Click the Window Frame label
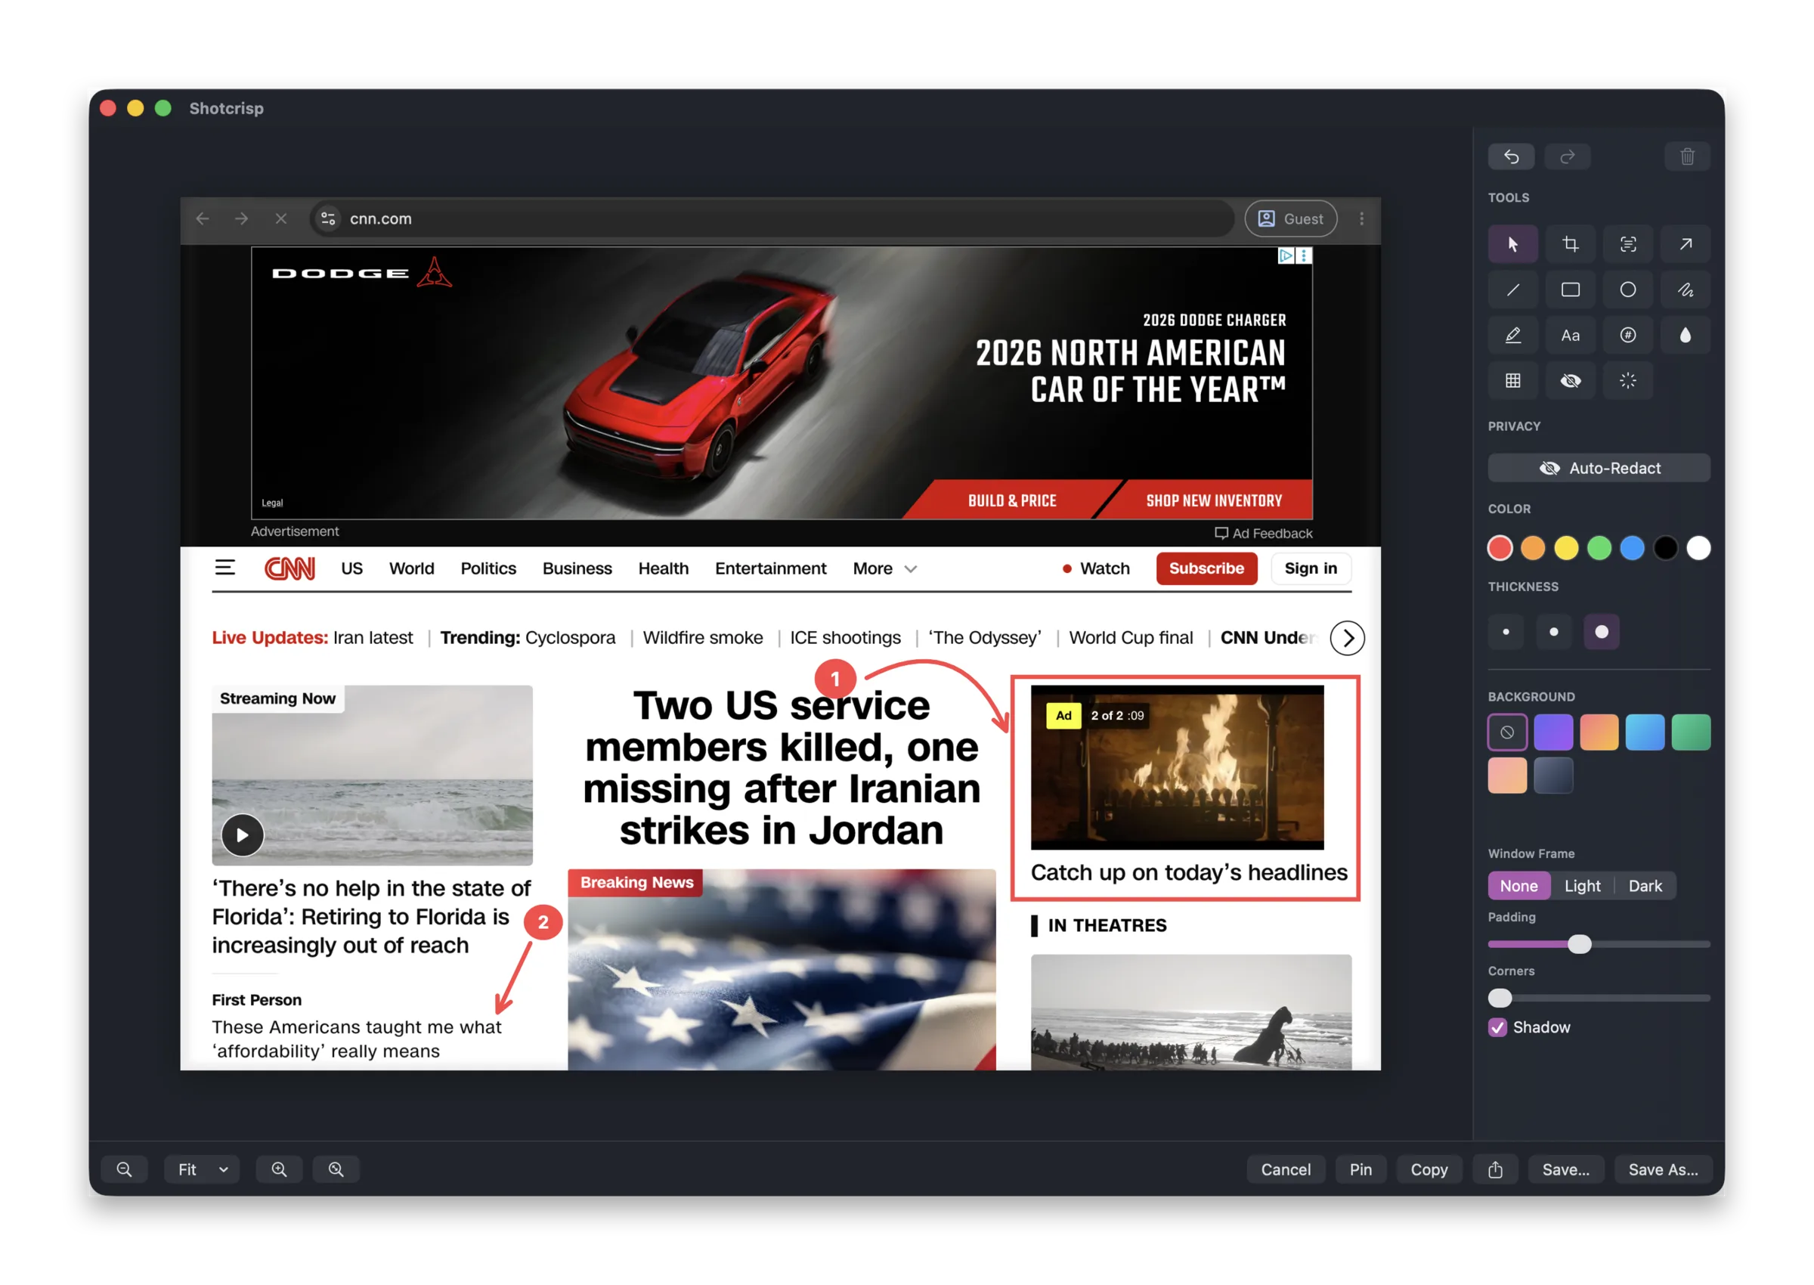 (x=1531, y=853)
